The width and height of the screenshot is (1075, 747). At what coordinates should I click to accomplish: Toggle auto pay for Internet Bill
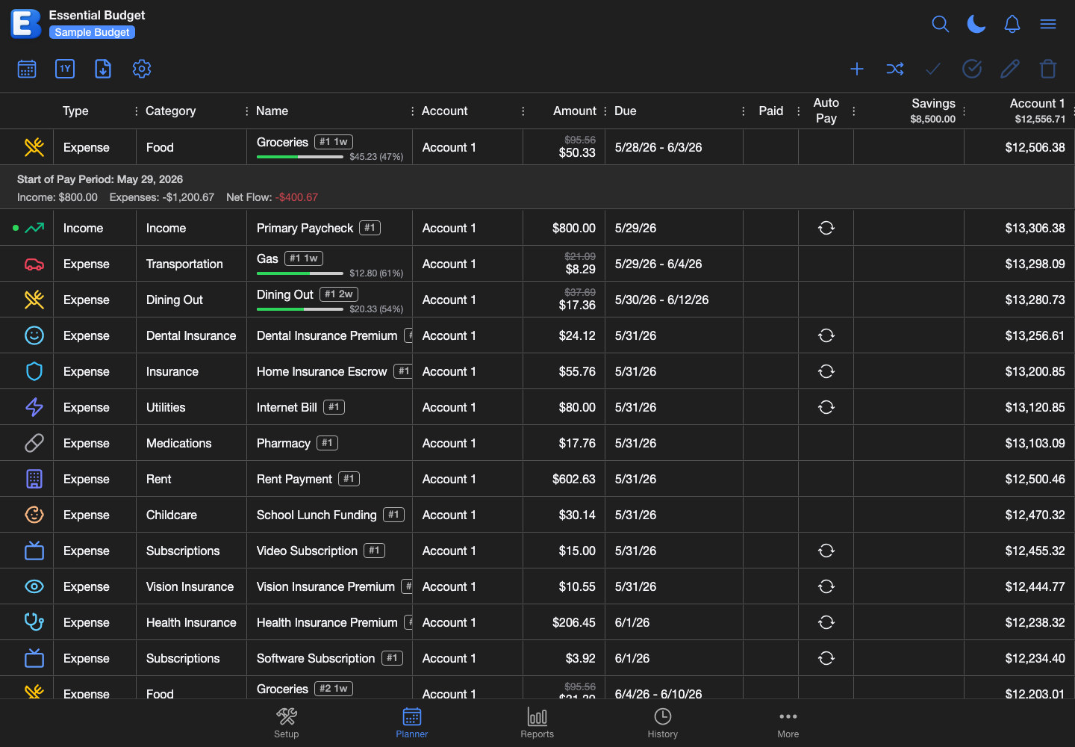pyautogui.click(x=826, y=407)
